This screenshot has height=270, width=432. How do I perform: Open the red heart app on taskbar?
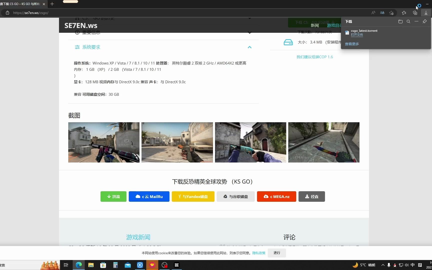point(152,265)
